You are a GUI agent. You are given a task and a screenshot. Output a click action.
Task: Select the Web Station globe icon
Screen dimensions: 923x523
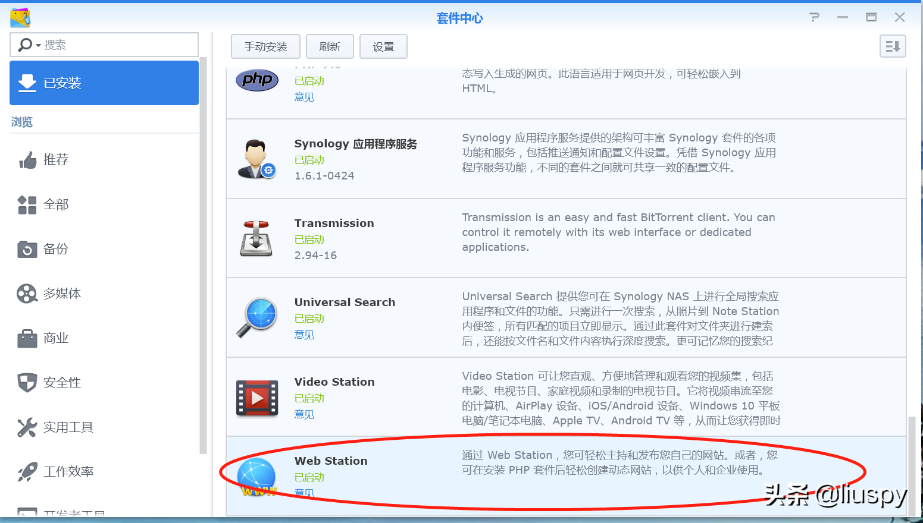tap(256, 477)
